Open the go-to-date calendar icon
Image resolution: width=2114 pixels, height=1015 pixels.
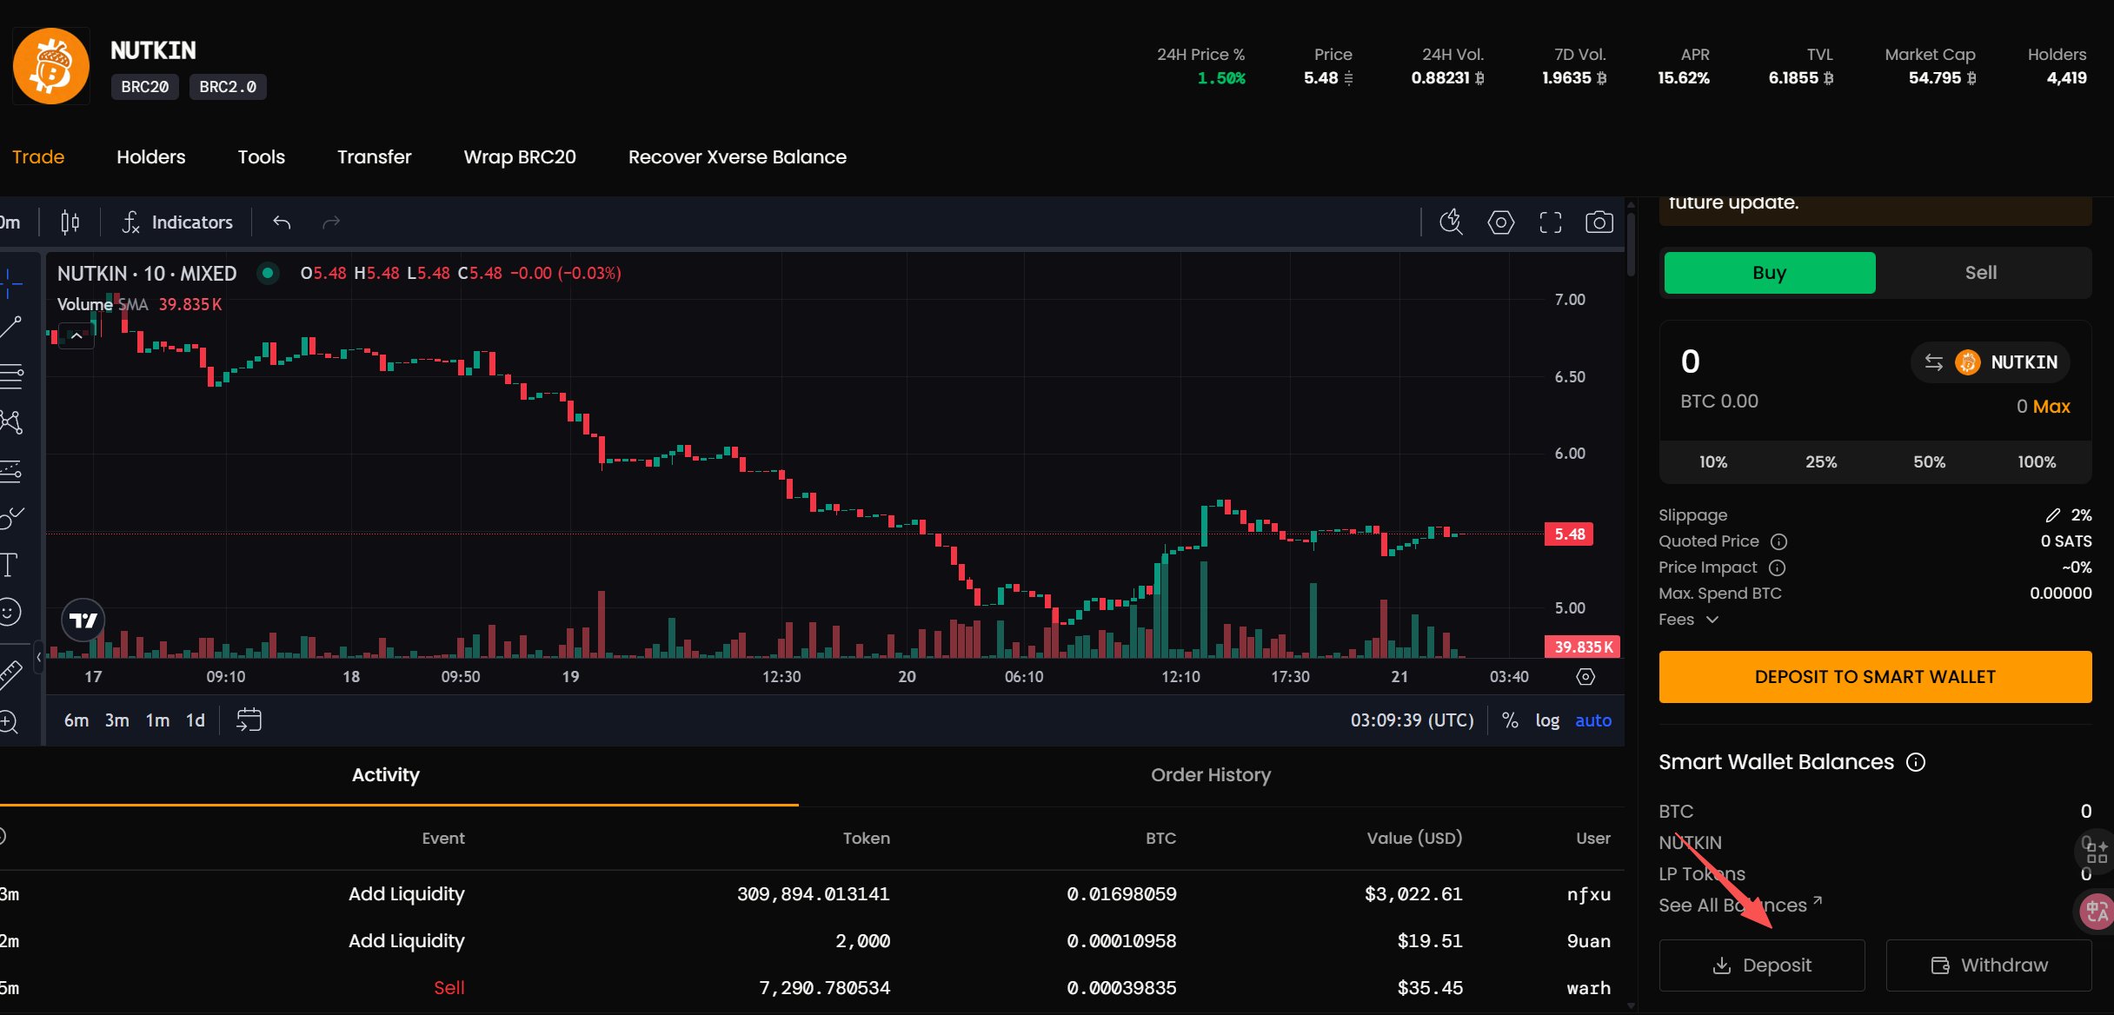click(x=249, y=720)
